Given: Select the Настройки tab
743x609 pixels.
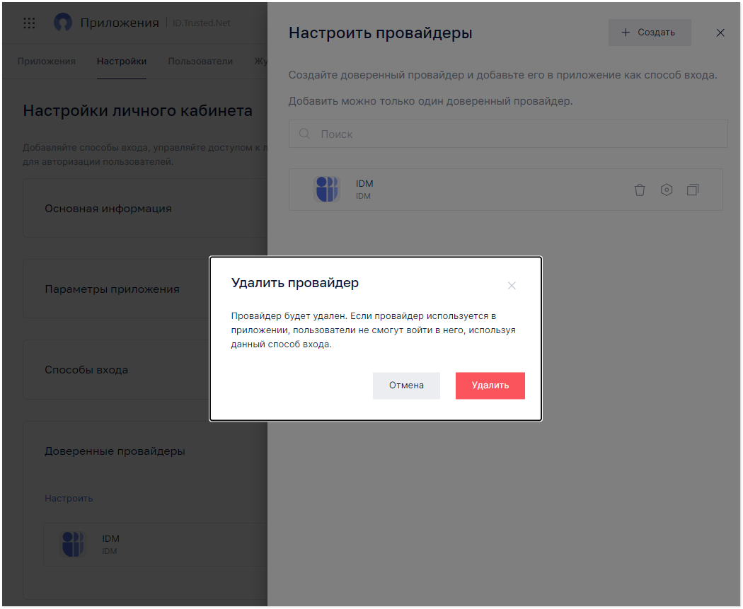Looking at the screenshot, I should click(x=121, y=62).
